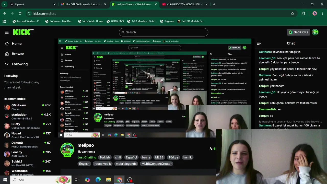Select the MLBBContentCreator tag
This screenshot has height=184, width=327.
[157, 164]
